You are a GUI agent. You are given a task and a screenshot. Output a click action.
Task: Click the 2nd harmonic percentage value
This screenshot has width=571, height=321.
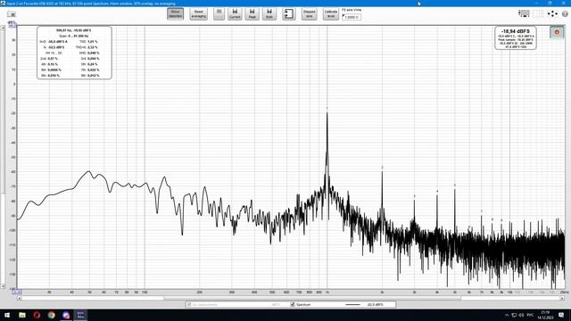click(53, 58)
